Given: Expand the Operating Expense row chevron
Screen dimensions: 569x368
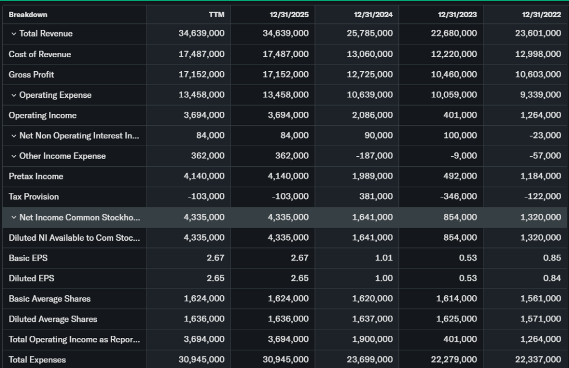Looking at the screenshot, I should (14, 95).
